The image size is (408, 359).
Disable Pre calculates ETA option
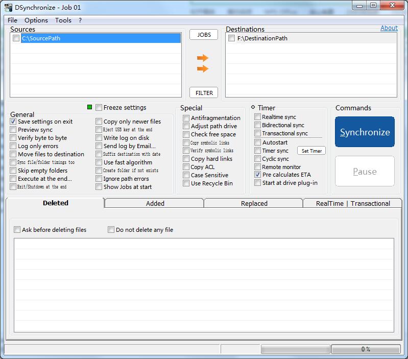[x=258, y=175]
